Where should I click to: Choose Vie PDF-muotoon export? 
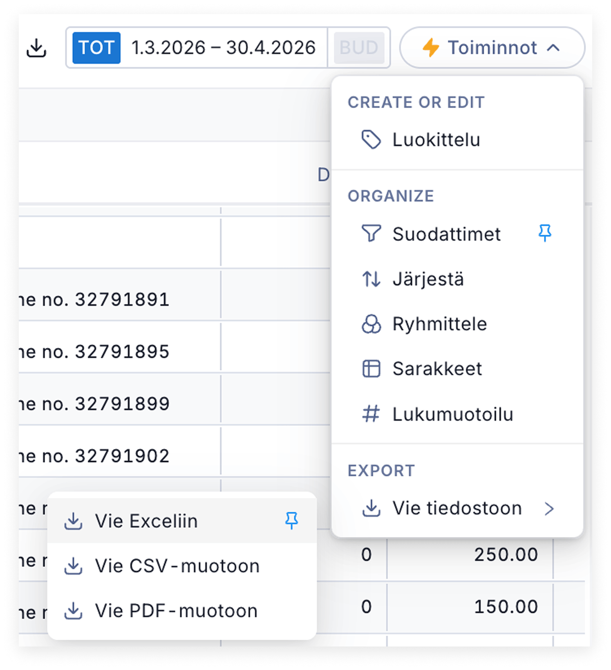point(182,610)
